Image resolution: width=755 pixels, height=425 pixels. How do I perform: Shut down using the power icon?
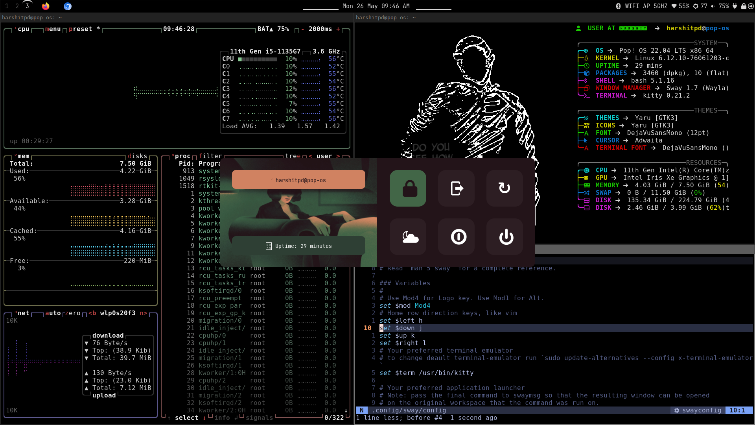(x=506, y=237)
